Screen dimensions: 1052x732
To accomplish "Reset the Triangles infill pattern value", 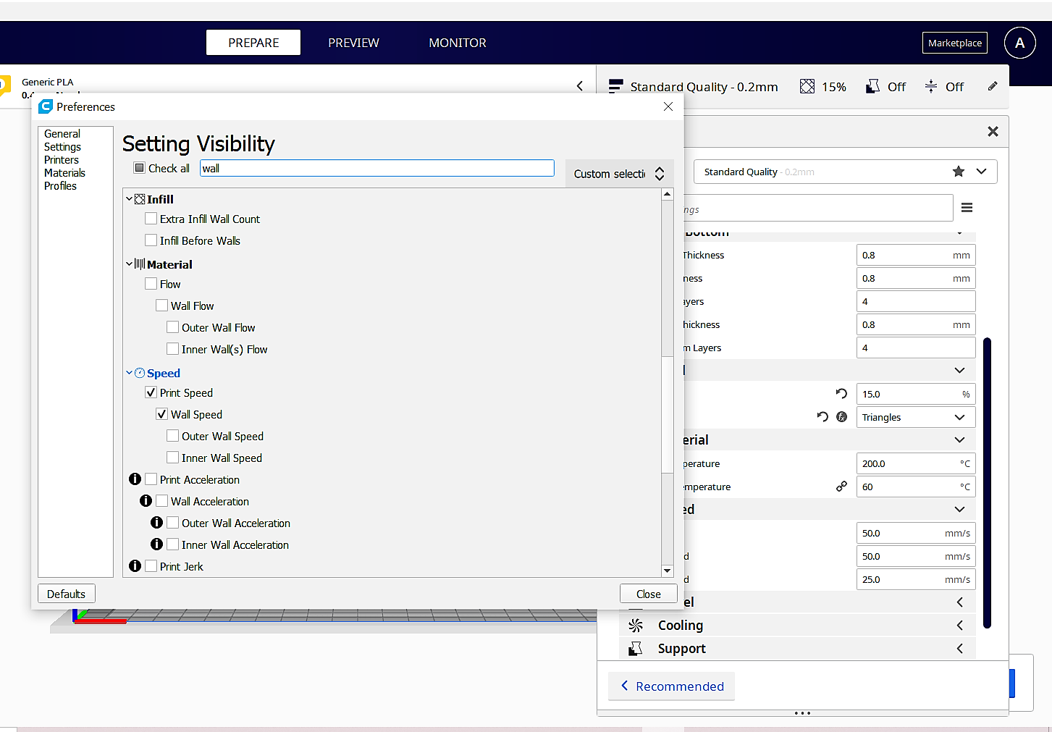I will coord(822,417).
